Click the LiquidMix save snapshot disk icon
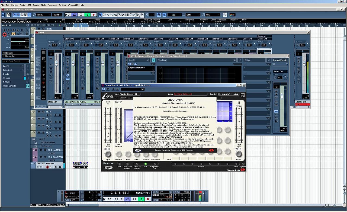The image size is (347, 212). [x=243, y=95]
